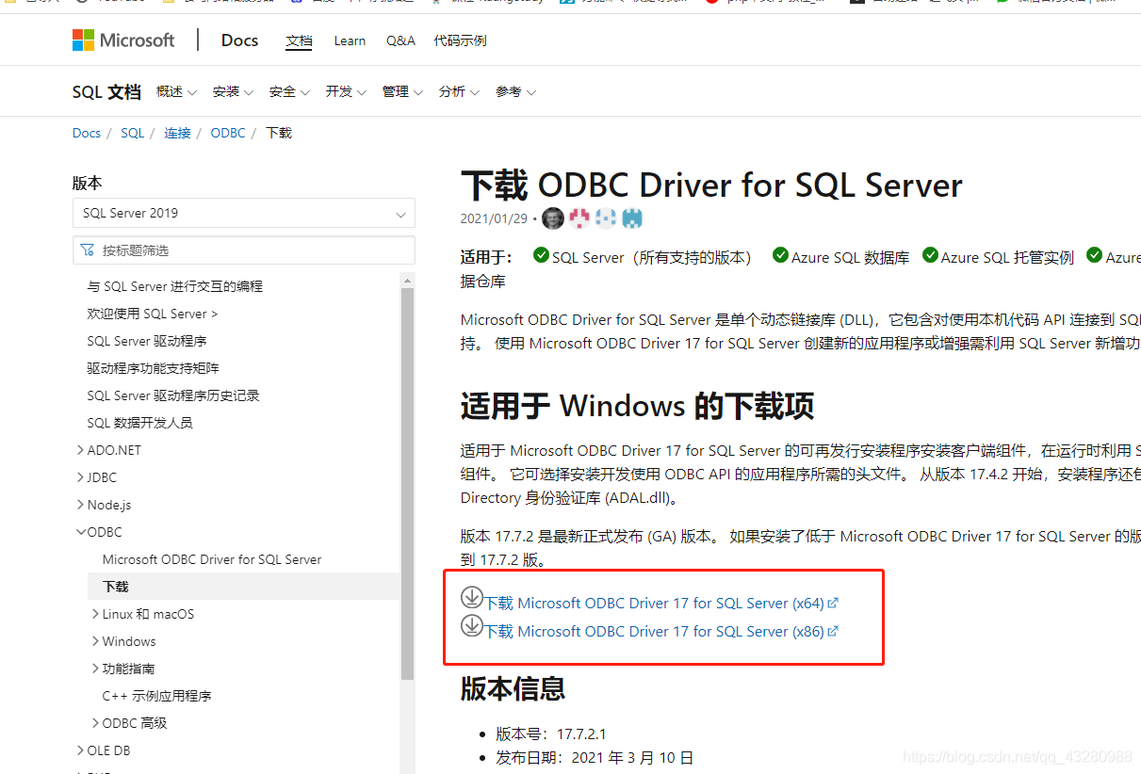Focus the 按标题筛选 filter field
The image size is (1141, 774).
243,250
